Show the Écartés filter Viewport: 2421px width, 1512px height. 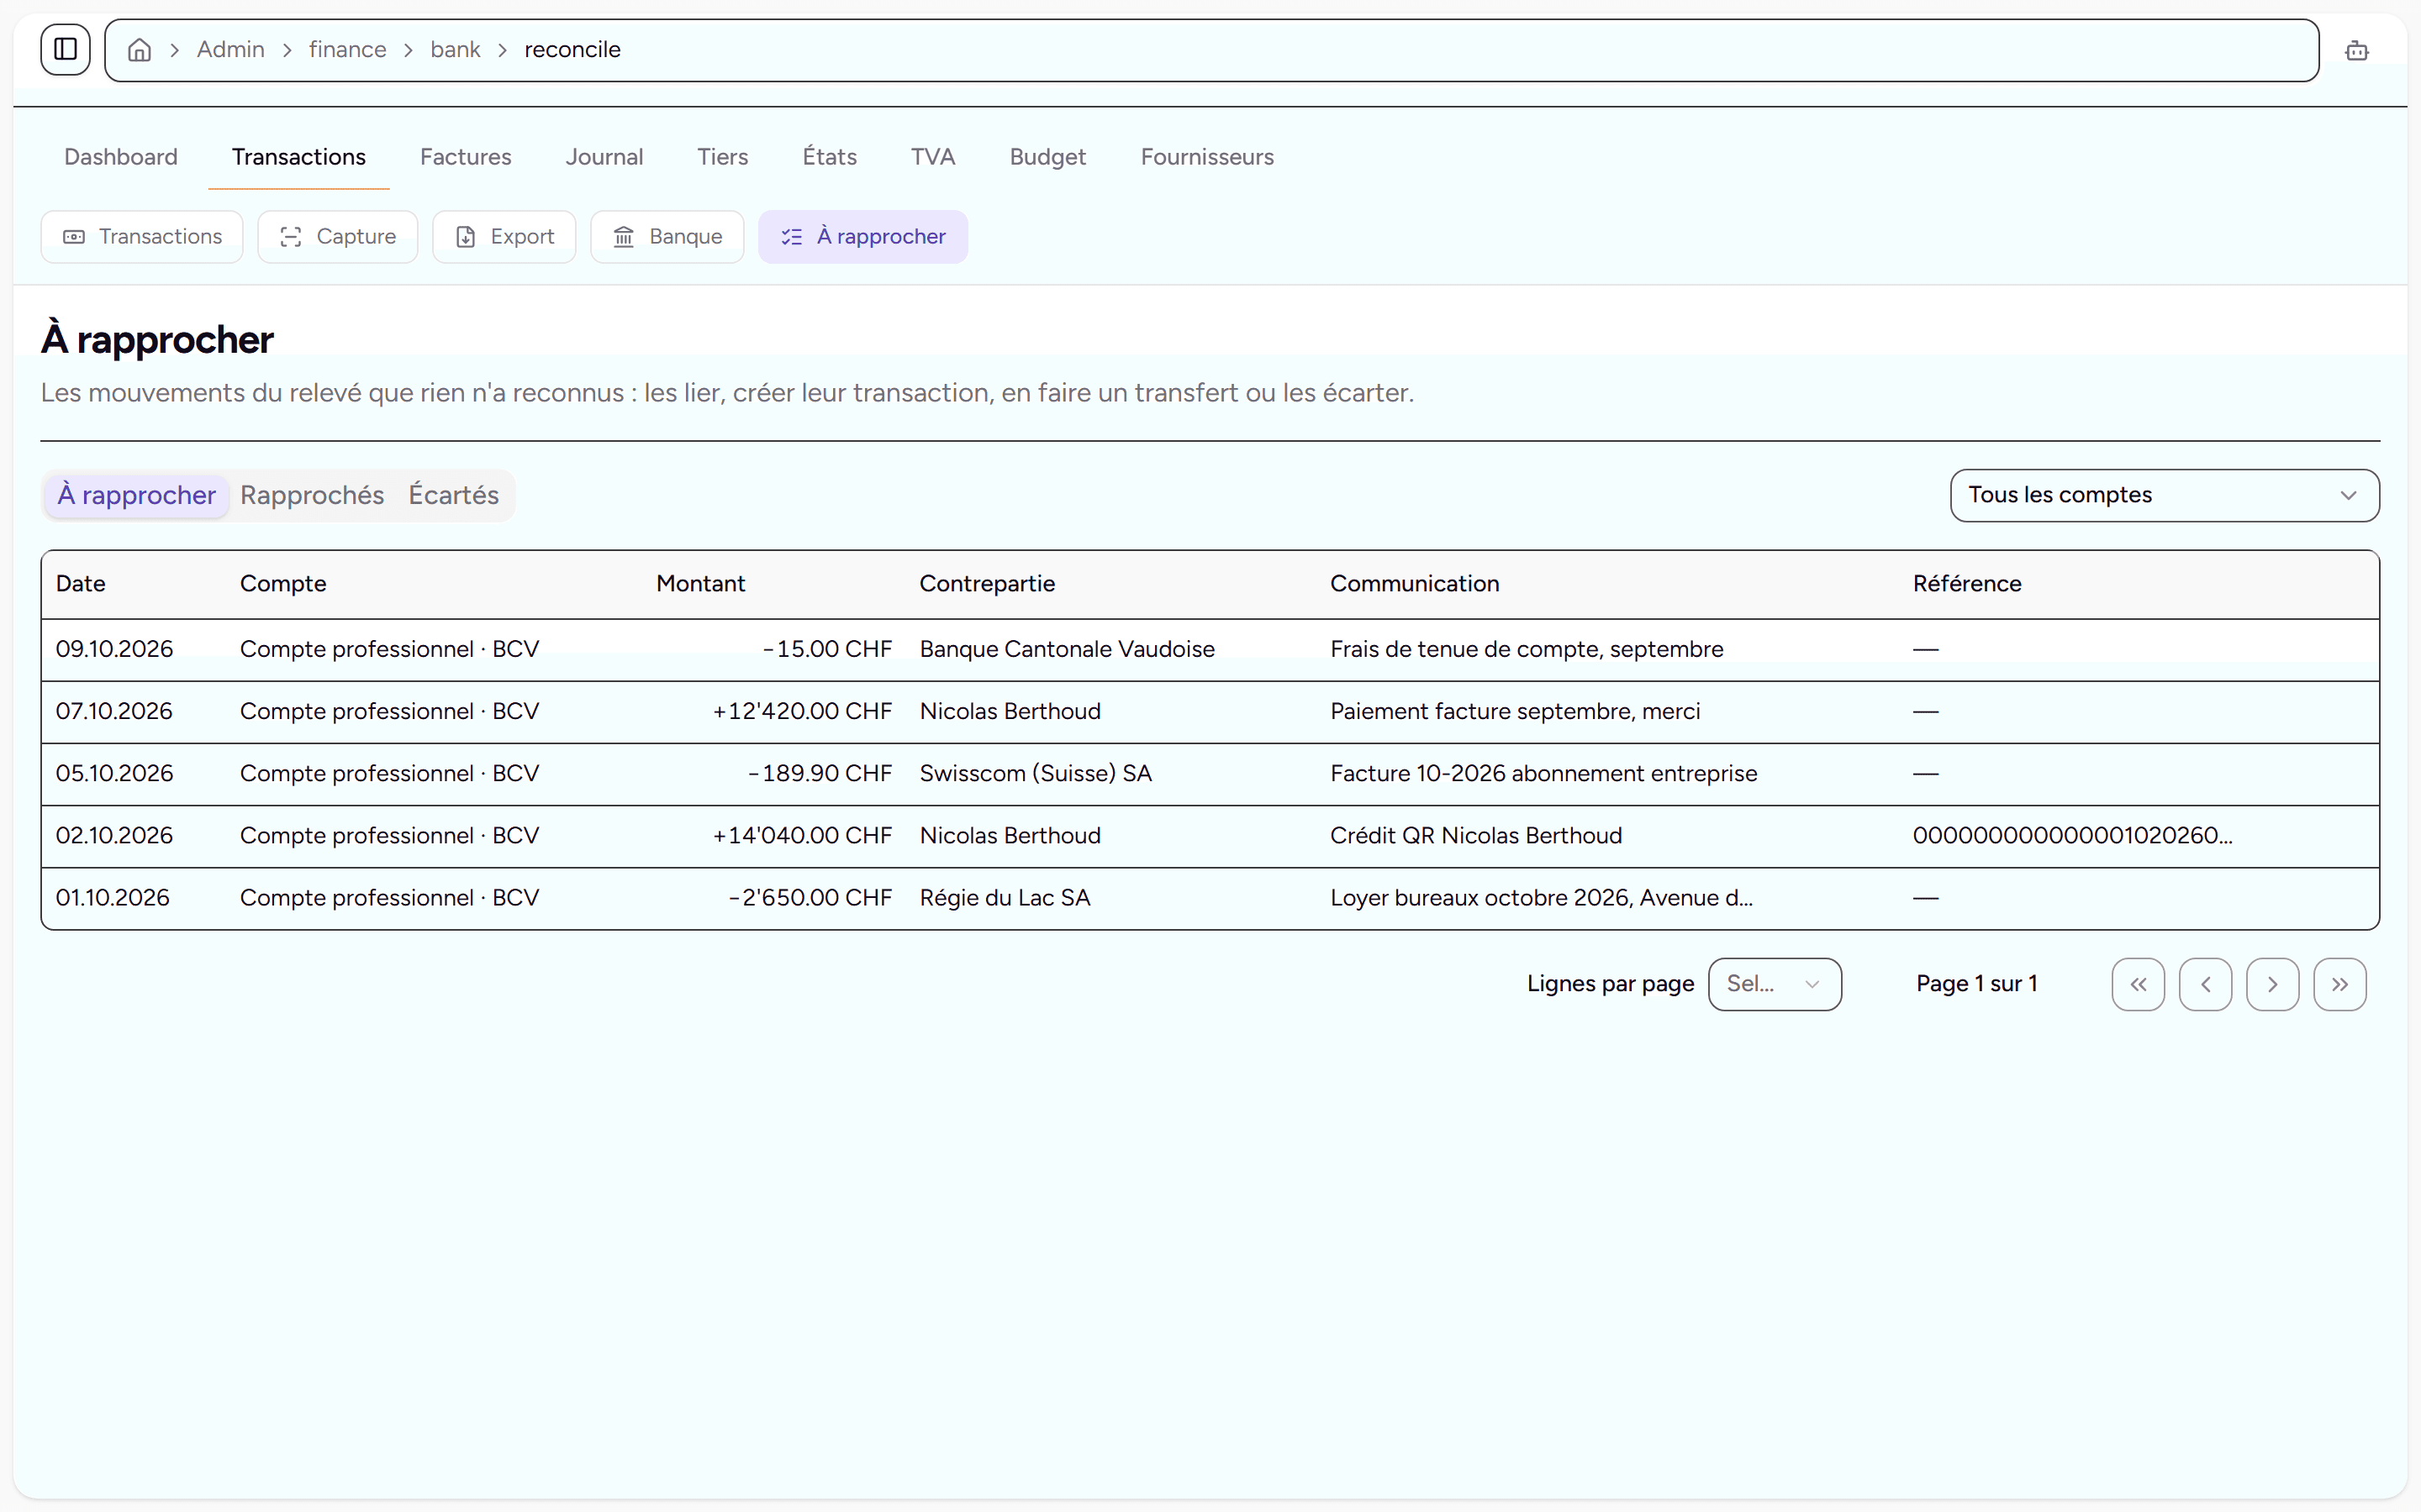click(453, 495)
